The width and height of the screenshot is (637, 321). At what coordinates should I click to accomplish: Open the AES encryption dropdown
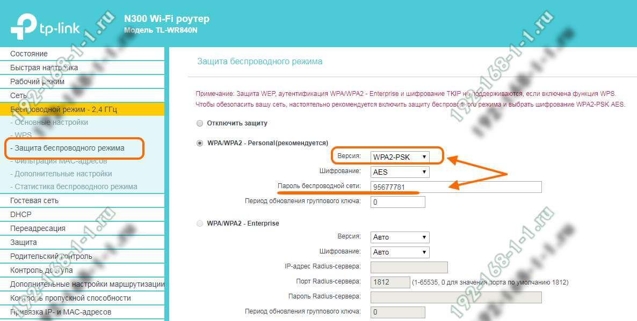[x=400, y=172]
